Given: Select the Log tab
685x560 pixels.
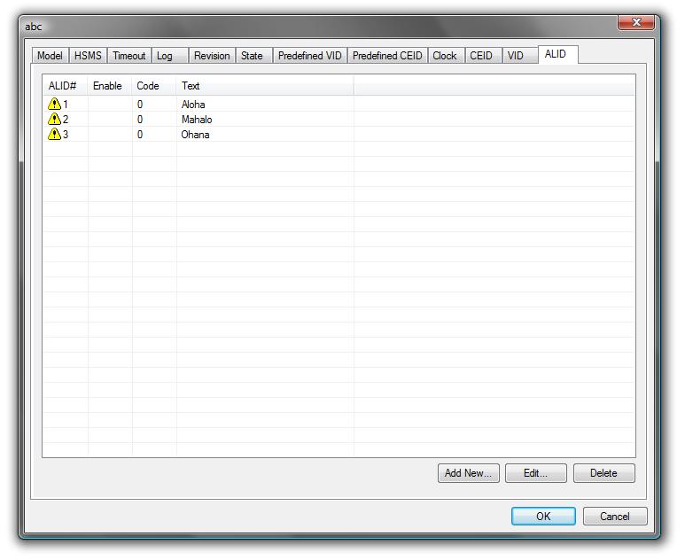Looking at the screenshot, I should click(x=165, y=56).
